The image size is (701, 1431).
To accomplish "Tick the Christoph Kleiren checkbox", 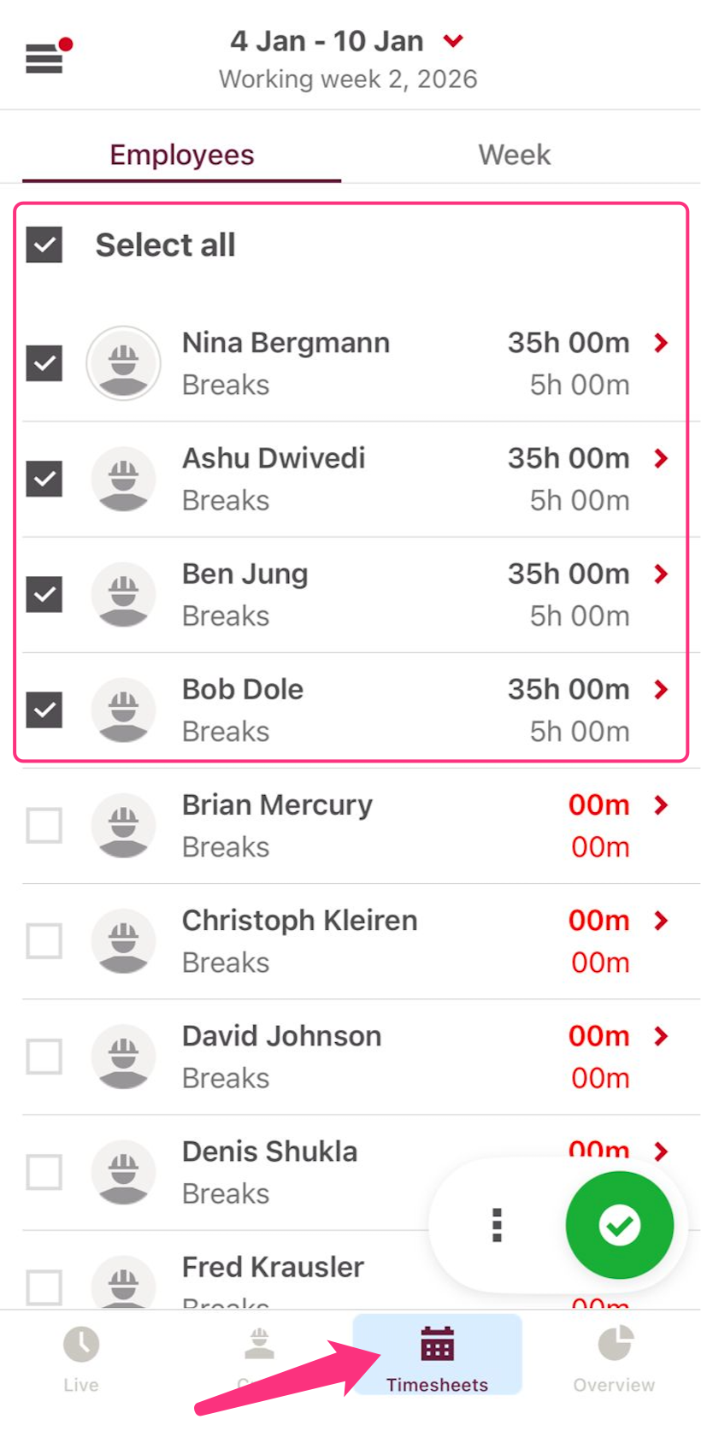I will (x=44, y=941).
